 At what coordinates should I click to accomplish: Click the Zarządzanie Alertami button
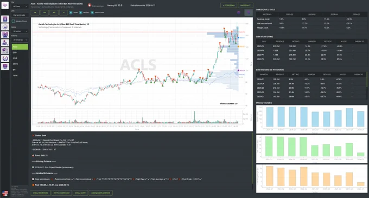tap(101, 193)
